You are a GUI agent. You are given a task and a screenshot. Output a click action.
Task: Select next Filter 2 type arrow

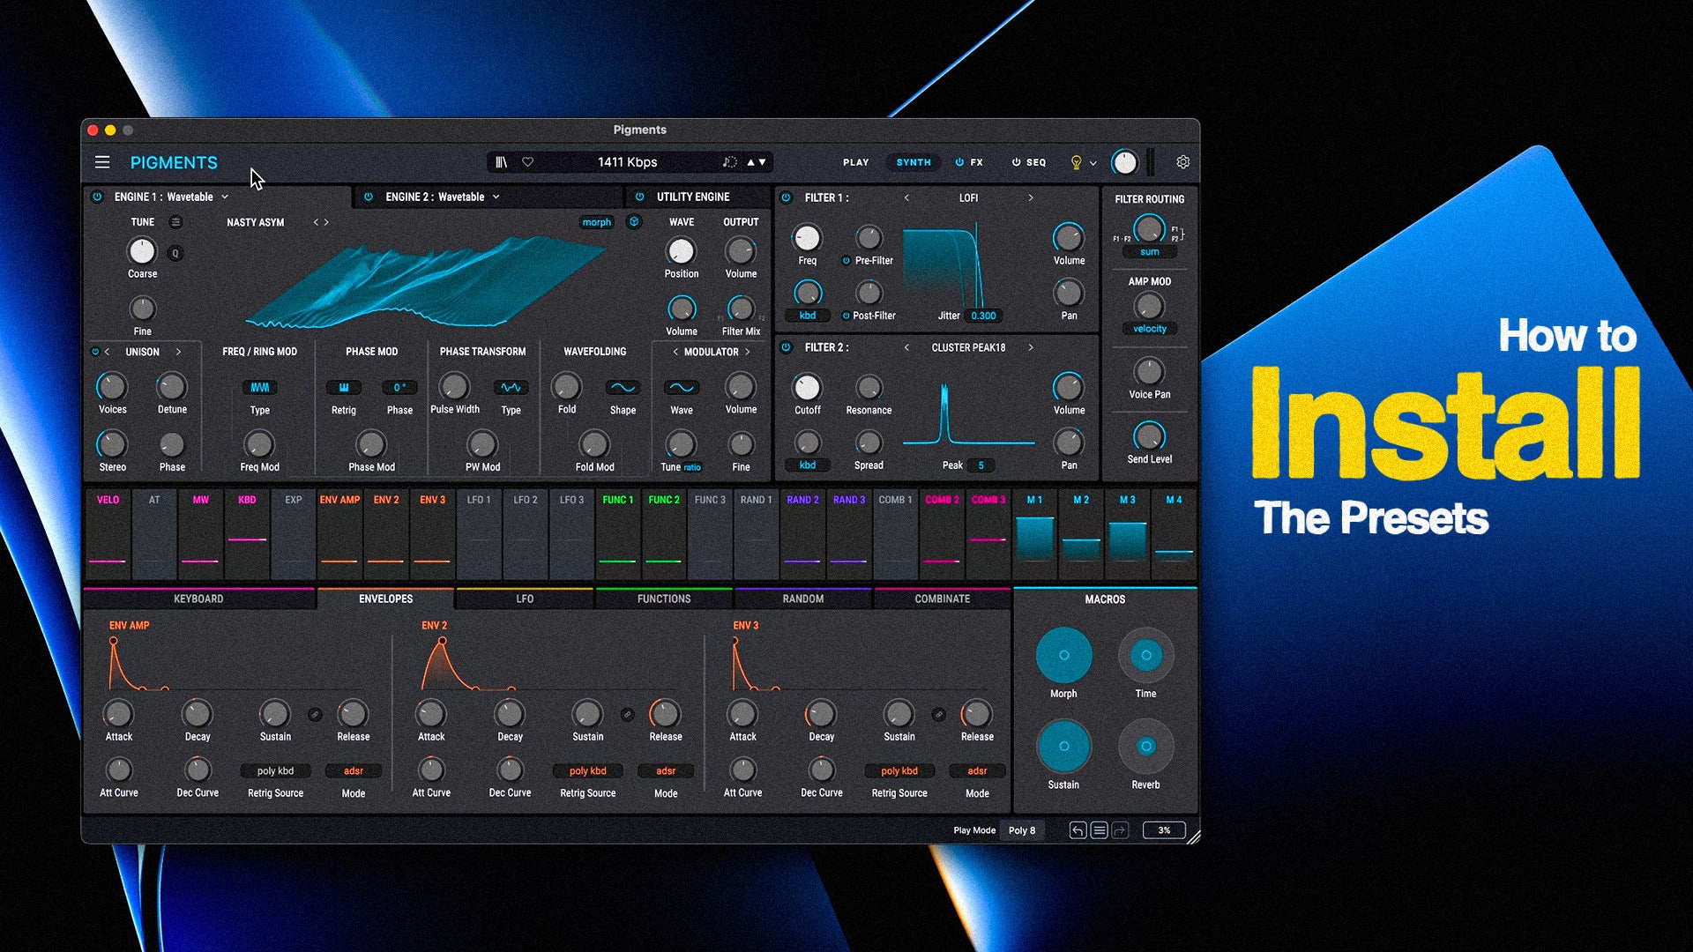pyautogui.click(x=1030, y=347)
